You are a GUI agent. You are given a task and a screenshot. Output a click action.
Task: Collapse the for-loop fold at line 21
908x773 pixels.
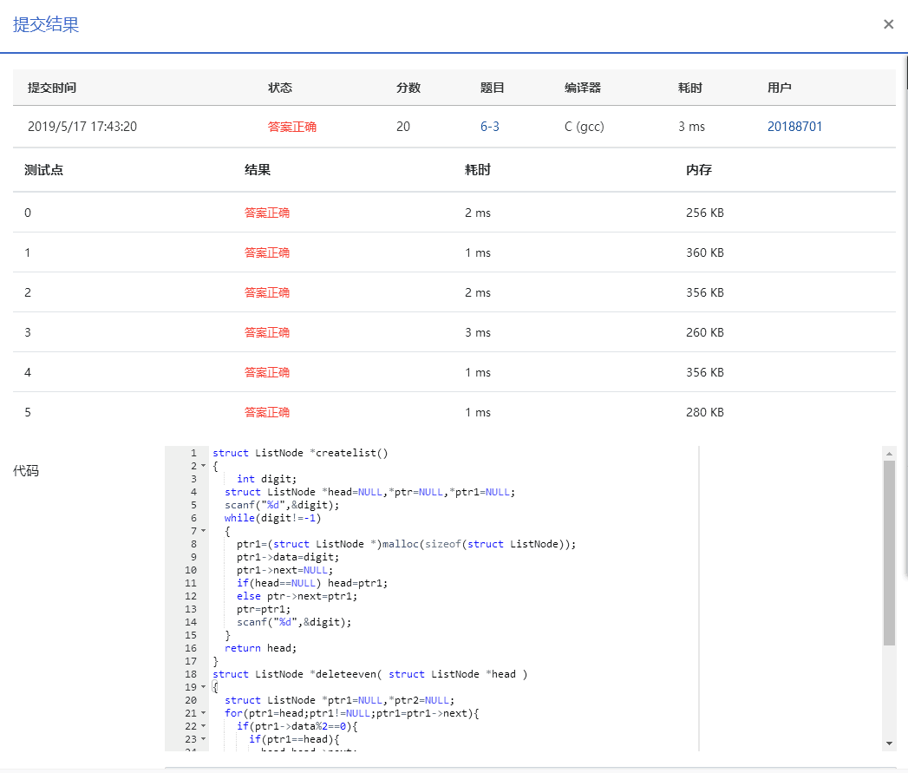[203, 713]
